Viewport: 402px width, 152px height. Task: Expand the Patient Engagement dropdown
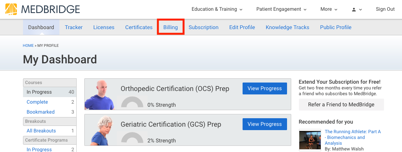[x=281, y=9]
